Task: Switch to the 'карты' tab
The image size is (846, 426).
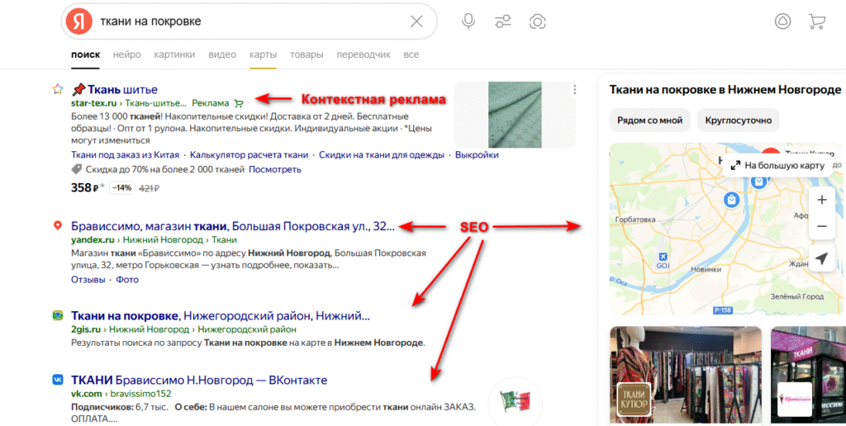Action: click(x=263, y=54)
